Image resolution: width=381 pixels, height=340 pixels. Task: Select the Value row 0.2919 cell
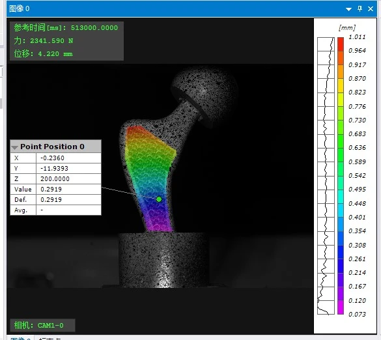(68, 190)
